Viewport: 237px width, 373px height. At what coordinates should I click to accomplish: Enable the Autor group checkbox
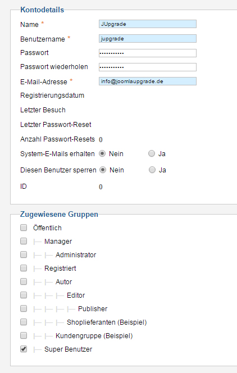(24, 281)
